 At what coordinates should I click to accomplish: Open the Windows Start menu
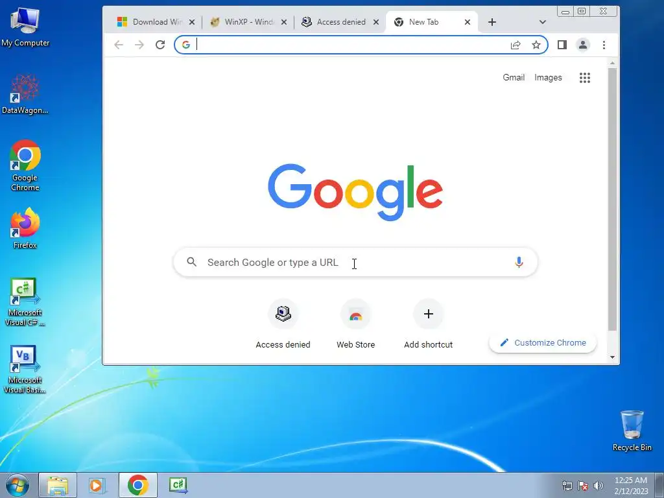tap(18, 485)
